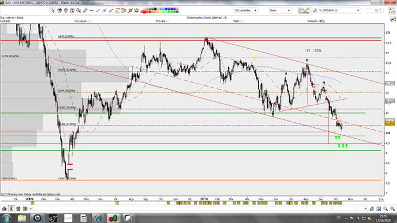Click the highlighted 10,470 current price label
397x223 pixels.
pos(390,123)
